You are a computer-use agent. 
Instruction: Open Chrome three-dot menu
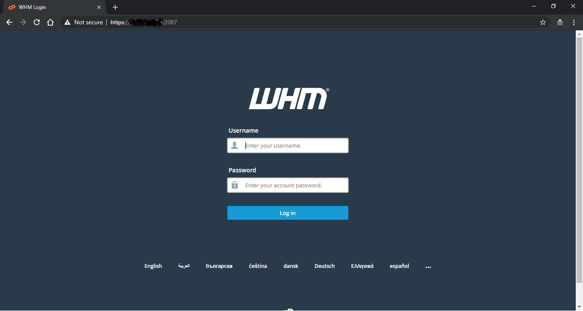[574, 22]
